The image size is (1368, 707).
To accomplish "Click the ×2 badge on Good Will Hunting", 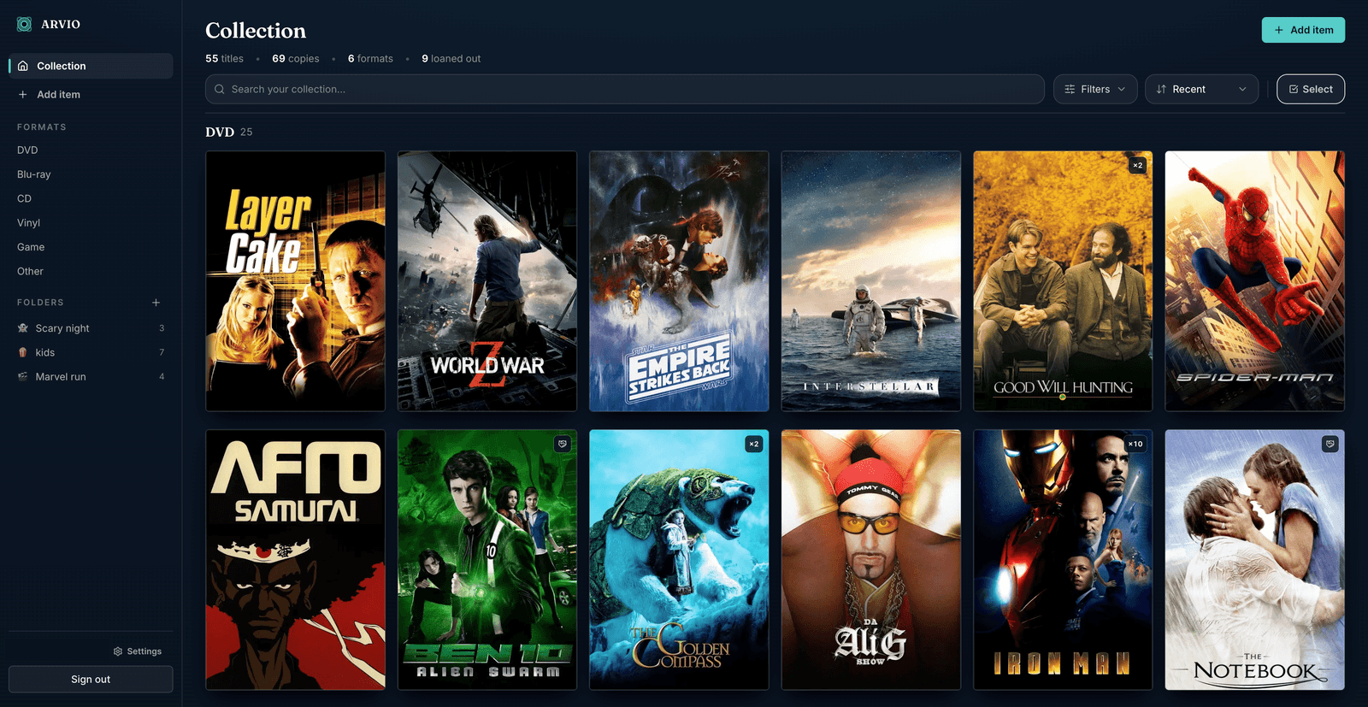I will [x=1137, y=165].
